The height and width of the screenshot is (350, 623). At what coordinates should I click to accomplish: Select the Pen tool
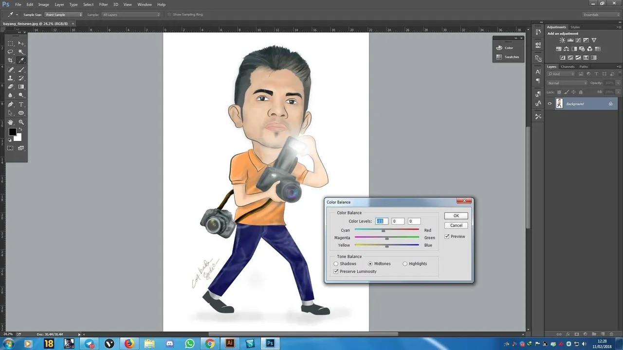(10, 105)
